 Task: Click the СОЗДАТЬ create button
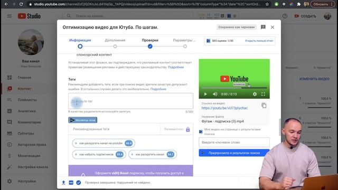(305, 16)
